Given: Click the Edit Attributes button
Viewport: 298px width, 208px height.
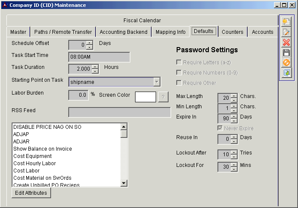Looking at the screenshot, I should tap(31, 193).
